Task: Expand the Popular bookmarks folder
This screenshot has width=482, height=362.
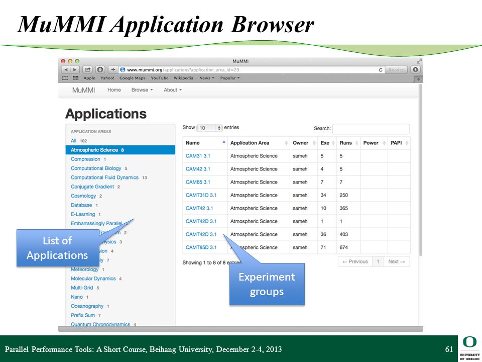Action: point(230,78)
